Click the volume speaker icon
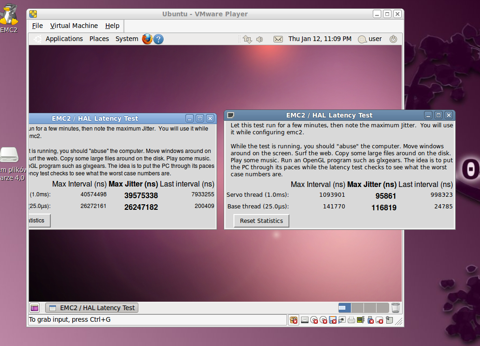This screenshot has width=480, height=346. (x=260, y=39)
